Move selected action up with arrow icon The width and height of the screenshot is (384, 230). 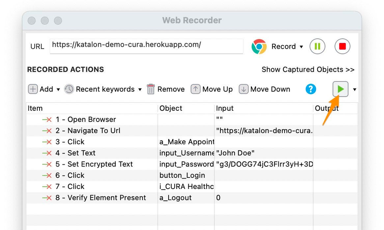pos(196,89)
